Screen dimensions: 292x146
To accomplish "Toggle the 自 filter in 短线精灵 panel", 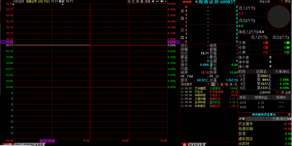I will click(x=222, y=84).
